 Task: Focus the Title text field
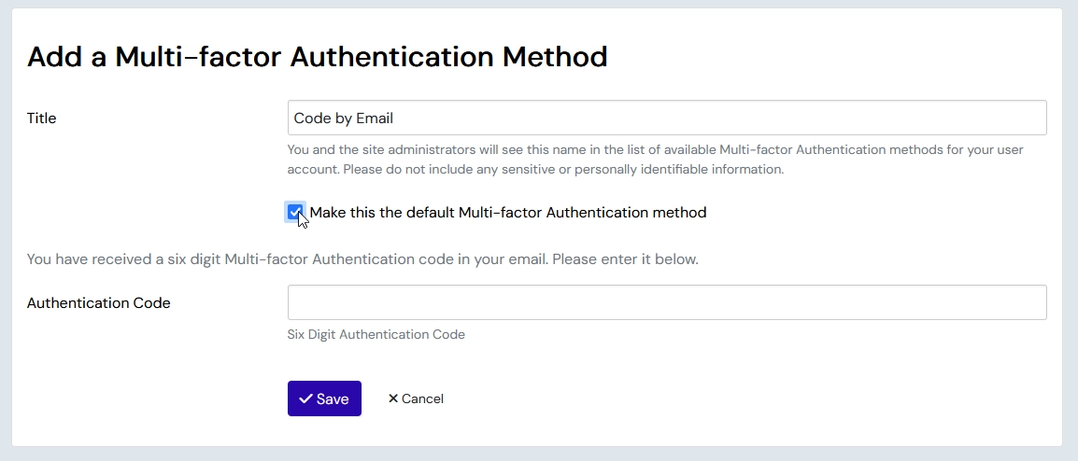(x=666, y=119)
